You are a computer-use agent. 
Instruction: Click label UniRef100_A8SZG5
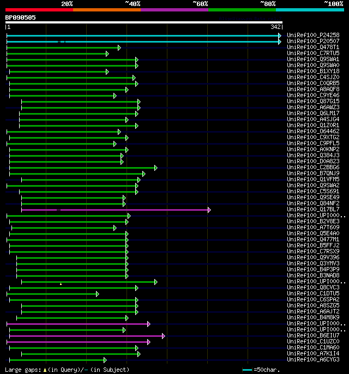pos(313,306)
